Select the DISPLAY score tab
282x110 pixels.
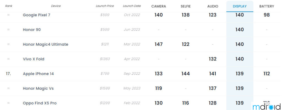tap(240, 6)
